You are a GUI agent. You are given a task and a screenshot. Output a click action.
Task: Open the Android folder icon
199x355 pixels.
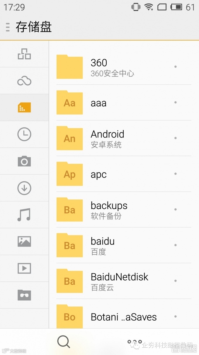pos(69,138)
